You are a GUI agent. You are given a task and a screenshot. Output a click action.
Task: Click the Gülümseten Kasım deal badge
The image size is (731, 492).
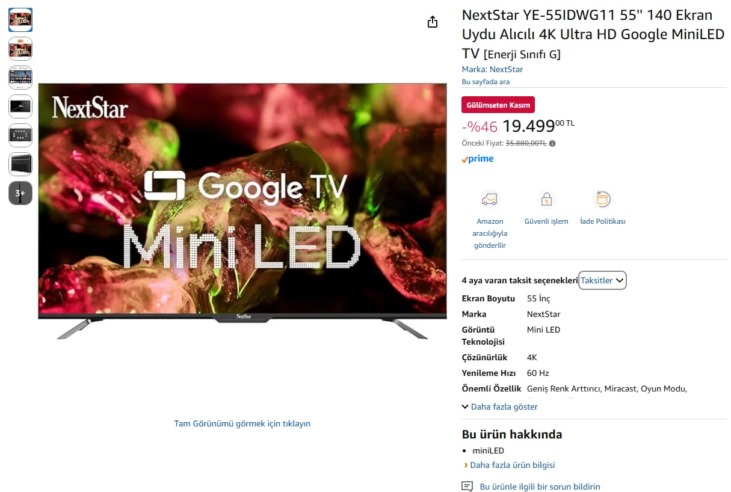pyautogui.click(x=498, y=105)
